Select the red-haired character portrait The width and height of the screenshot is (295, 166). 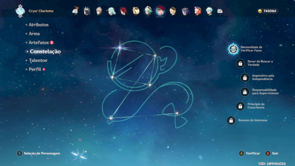pos(123,11)
